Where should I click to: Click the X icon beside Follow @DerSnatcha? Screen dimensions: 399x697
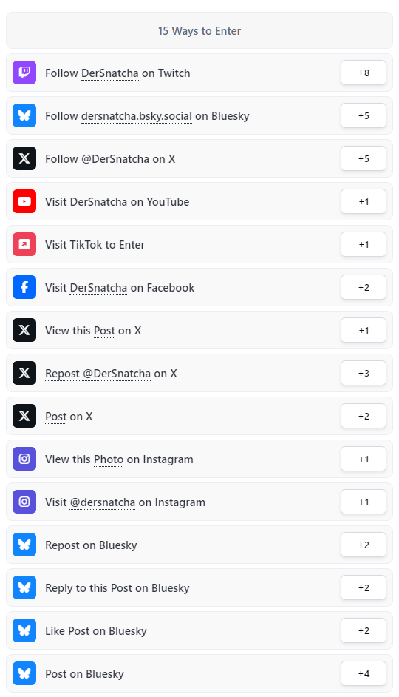[x=24, y=158]
